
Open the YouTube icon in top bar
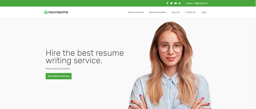[175, 3]
